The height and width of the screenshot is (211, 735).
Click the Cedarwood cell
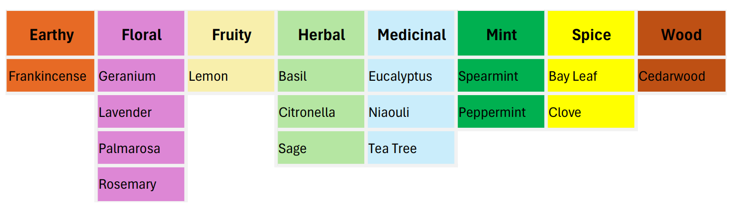click(x=681, y=76)
